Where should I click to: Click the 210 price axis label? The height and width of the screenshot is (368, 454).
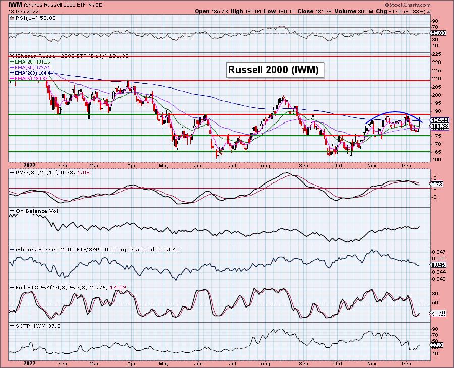pyautogui.click(x=437, y=79)
